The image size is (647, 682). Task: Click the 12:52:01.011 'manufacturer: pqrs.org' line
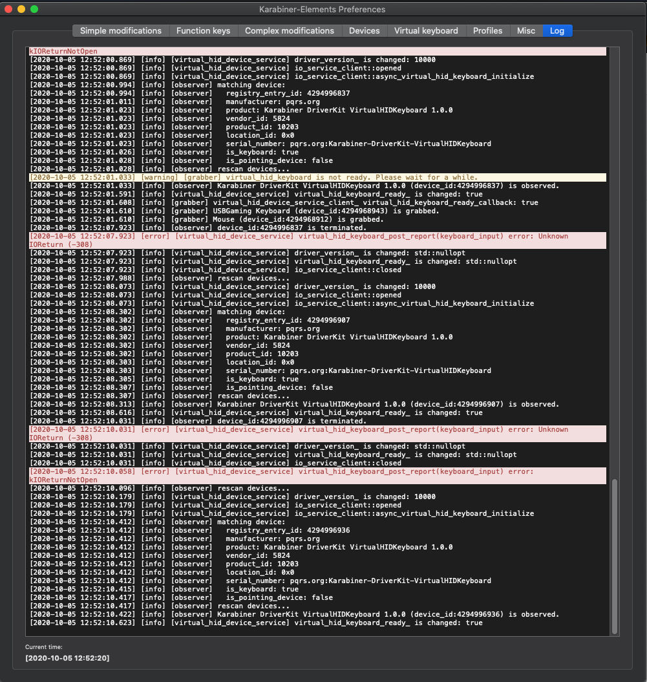[x=175, y=101]
